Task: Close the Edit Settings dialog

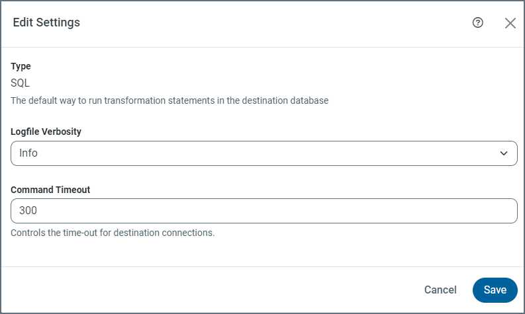Action: [x=510, y=23]
